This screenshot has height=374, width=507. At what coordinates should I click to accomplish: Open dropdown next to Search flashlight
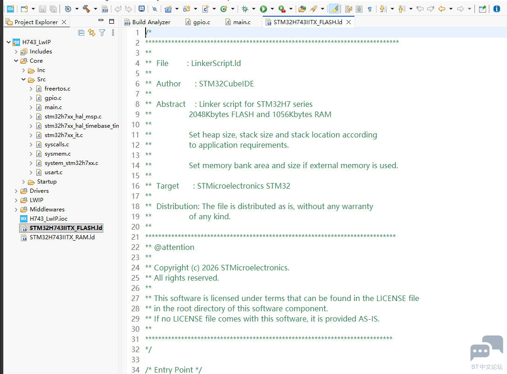(322, 9)
